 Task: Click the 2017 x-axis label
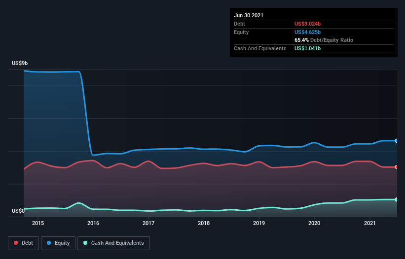[148, 223]
